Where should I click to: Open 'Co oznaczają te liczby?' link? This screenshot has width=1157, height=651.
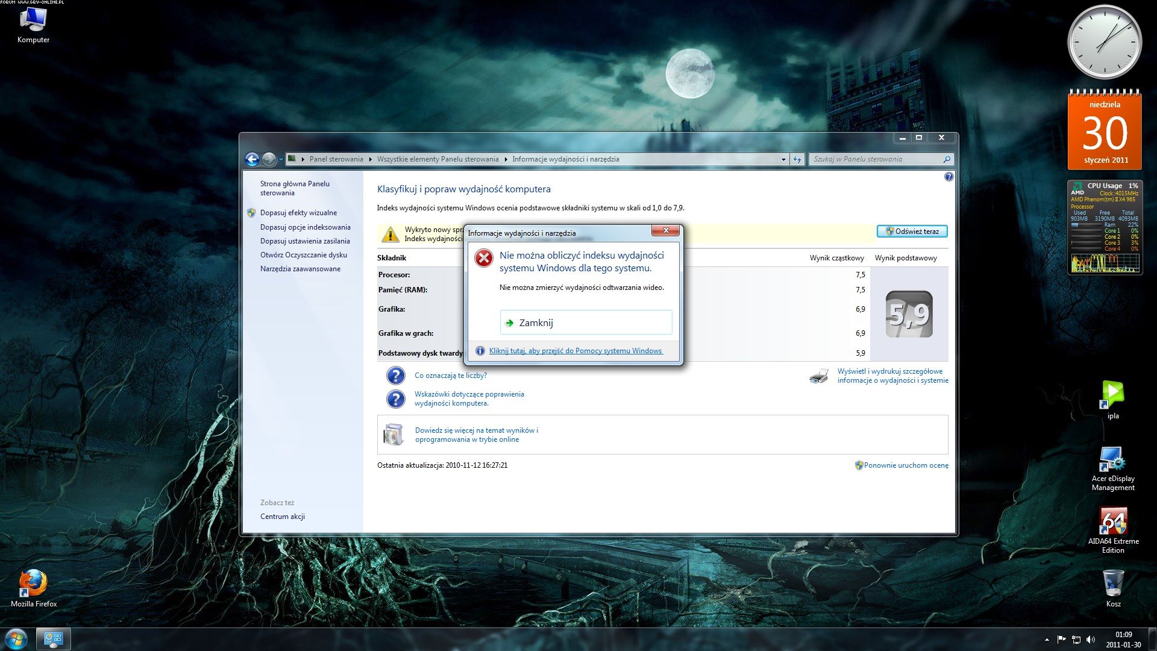pyautogui.click(x=450, y=376)
